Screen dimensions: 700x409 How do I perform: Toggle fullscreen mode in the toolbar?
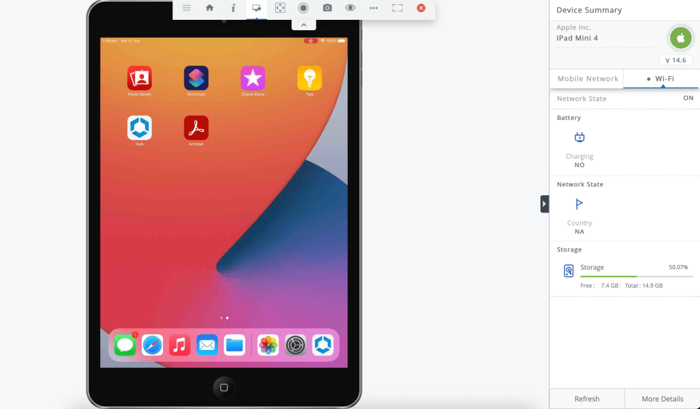tap(397, 8)
